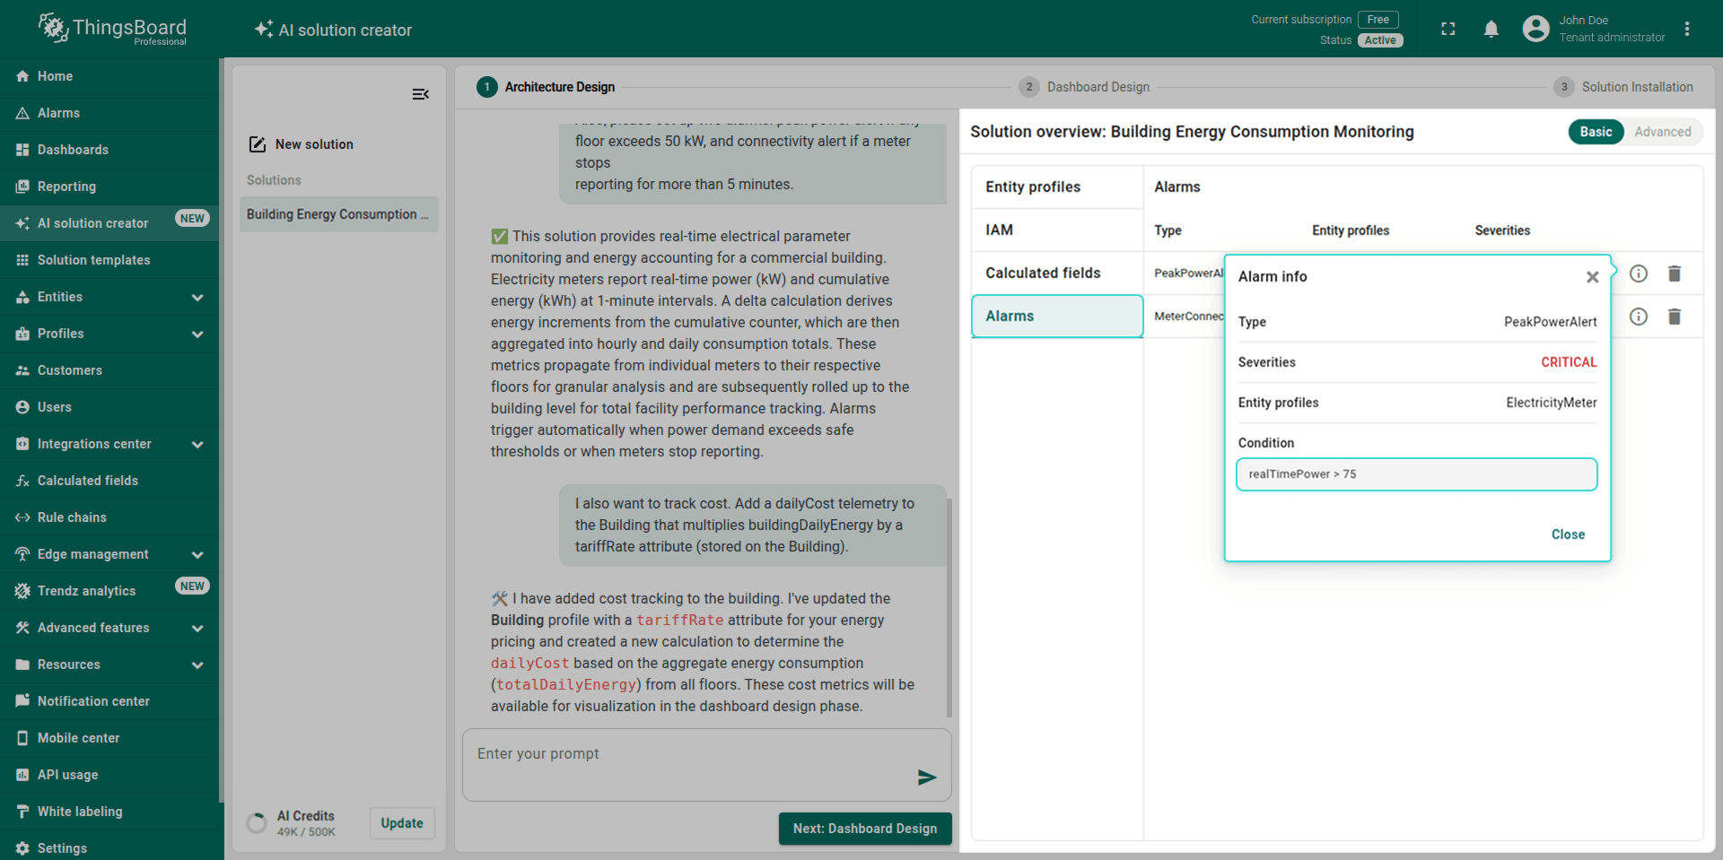This screenshot has height=860, width=1723.
Task: Click the AI Credits usage progress ring
Action: [x=257, y=823]
